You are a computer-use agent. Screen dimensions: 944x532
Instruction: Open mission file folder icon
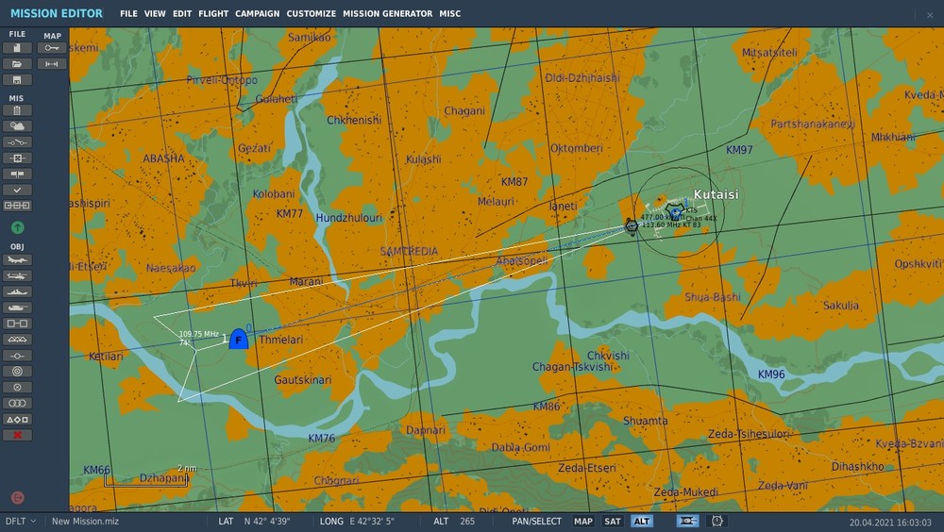pos(17,64)
